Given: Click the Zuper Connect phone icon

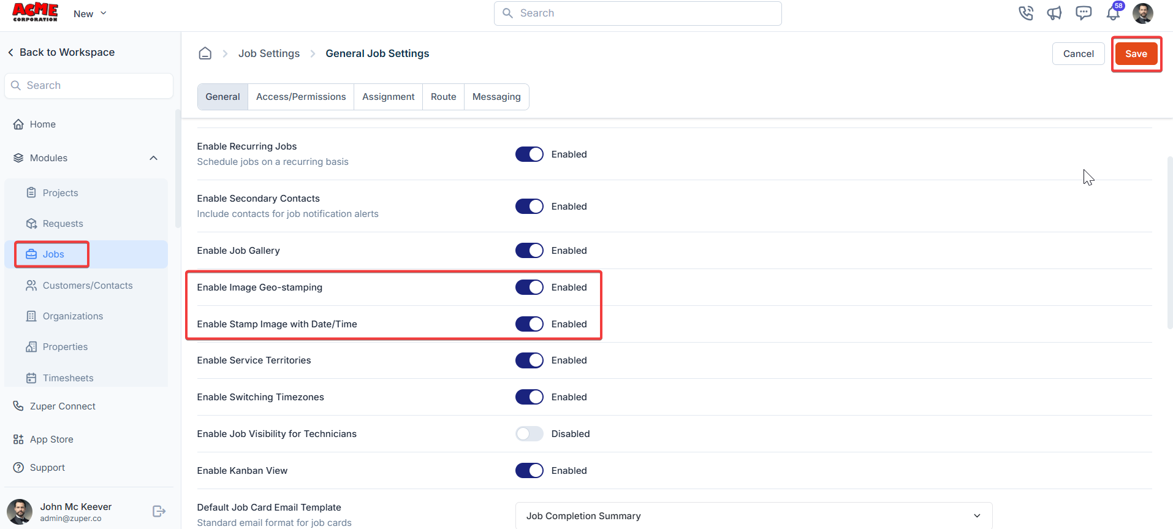Looking at the screenshot, I should click(x=18, y=406).
